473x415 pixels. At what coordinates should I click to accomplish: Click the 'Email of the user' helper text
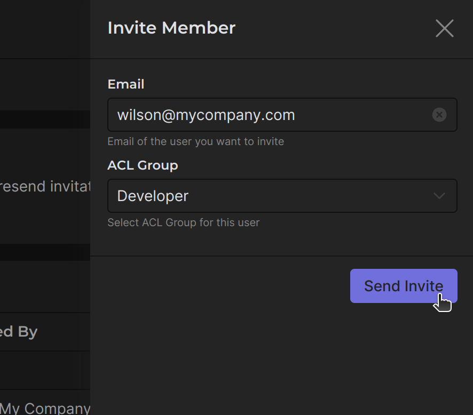point(195,142)
